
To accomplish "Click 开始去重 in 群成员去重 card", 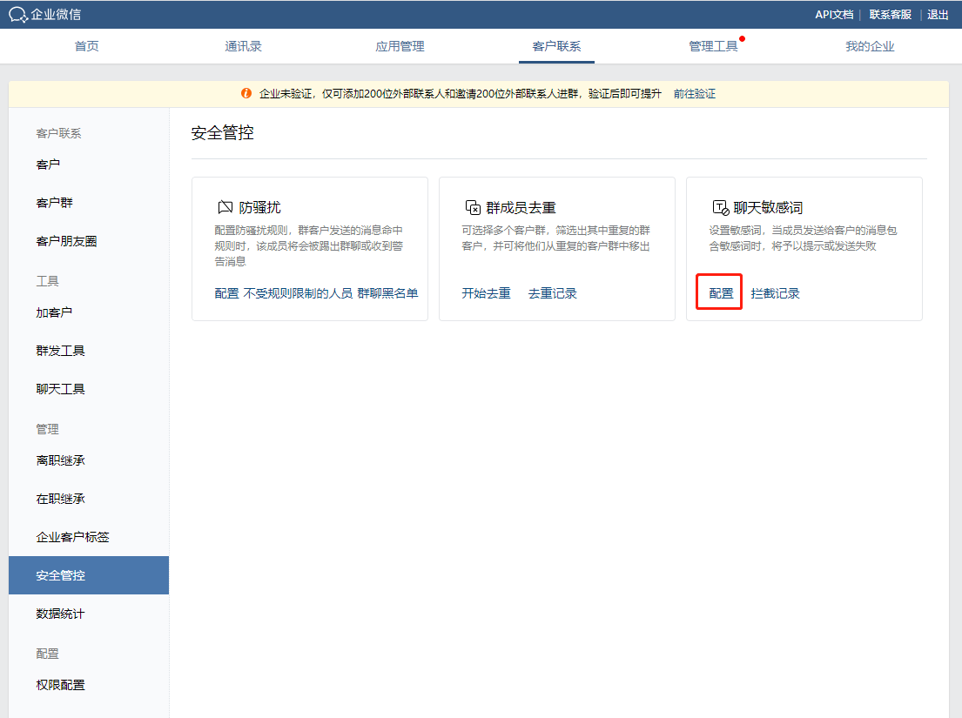I will pyautogui.click(x=486, y=293).
